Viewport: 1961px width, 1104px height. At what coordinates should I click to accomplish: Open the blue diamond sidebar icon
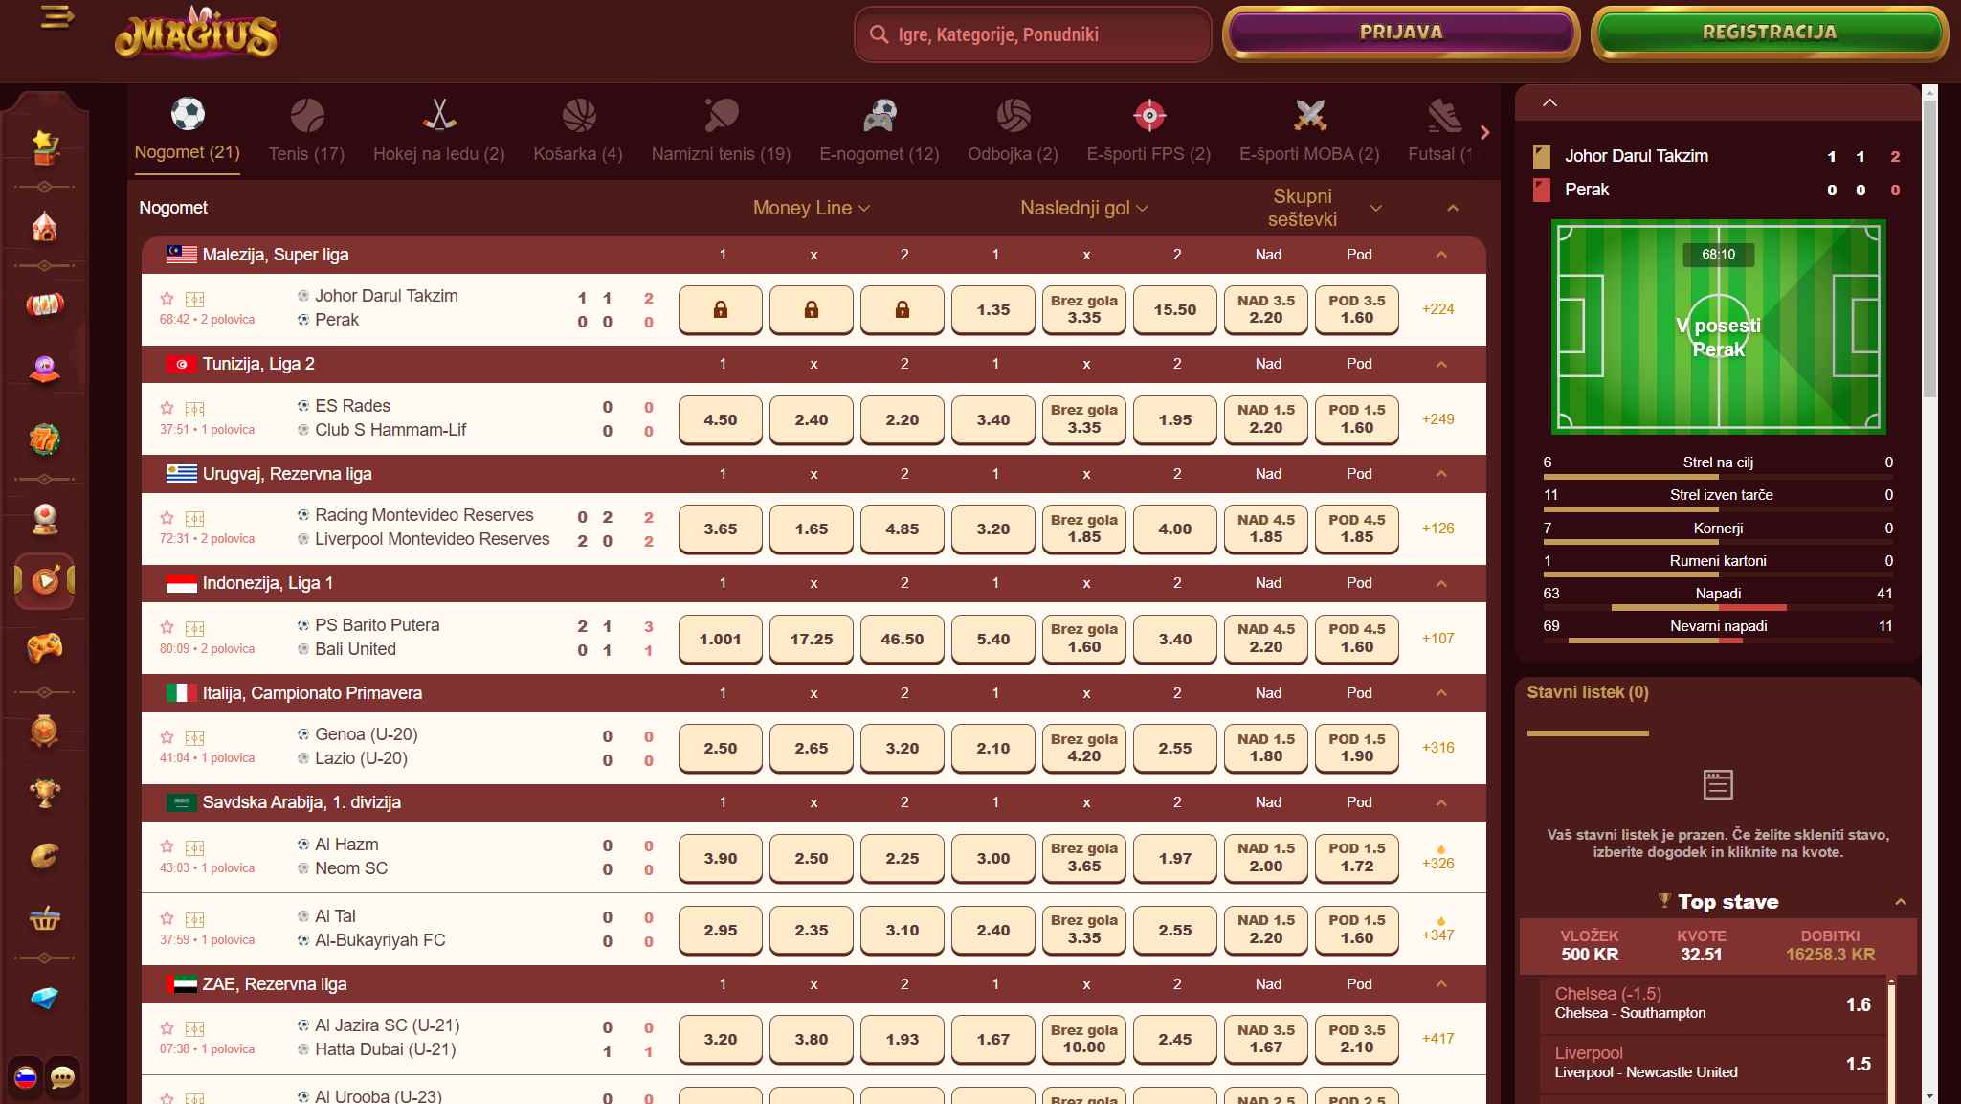pyautogui.click(x=44, y=998)
